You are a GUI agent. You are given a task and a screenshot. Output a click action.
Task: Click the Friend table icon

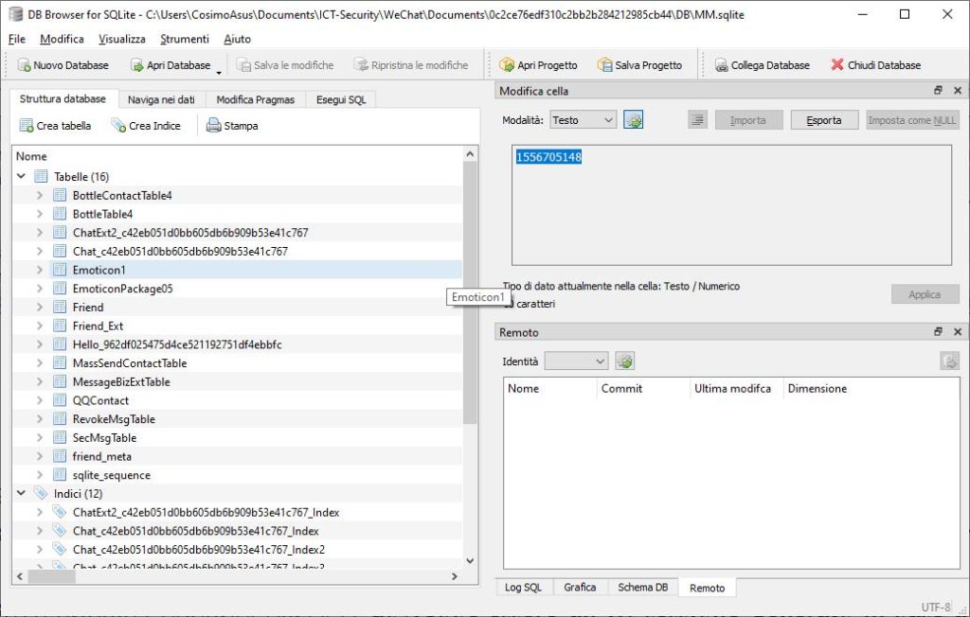click(x=60, y=307)
